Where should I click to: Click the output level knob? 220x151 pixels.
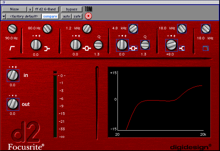click(13, 104)
